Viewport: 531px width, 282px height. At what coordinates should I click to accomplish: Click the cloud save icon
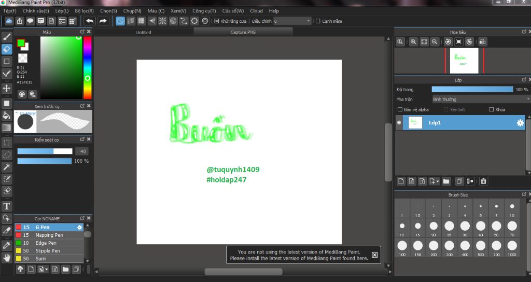click(9, 21)
